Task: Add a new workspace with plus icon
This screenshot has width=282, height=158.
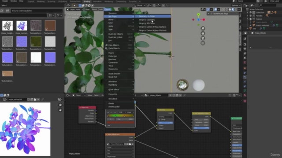Action: pos(140,1)
